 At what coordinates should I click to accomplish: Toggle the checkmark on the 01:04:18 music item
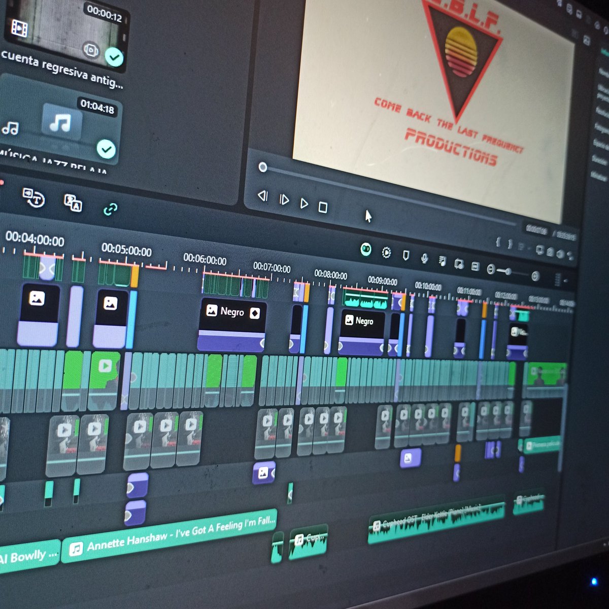click(106, 149)
